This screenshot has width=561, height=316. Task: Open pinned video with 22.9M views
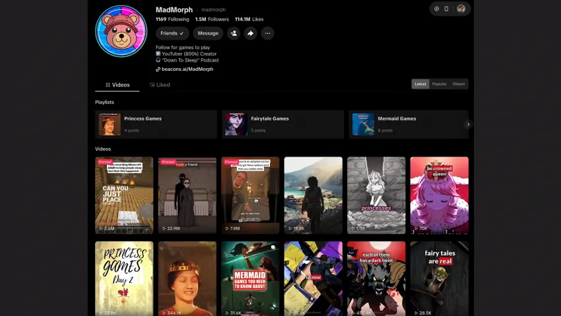click(x=187, y=195)
